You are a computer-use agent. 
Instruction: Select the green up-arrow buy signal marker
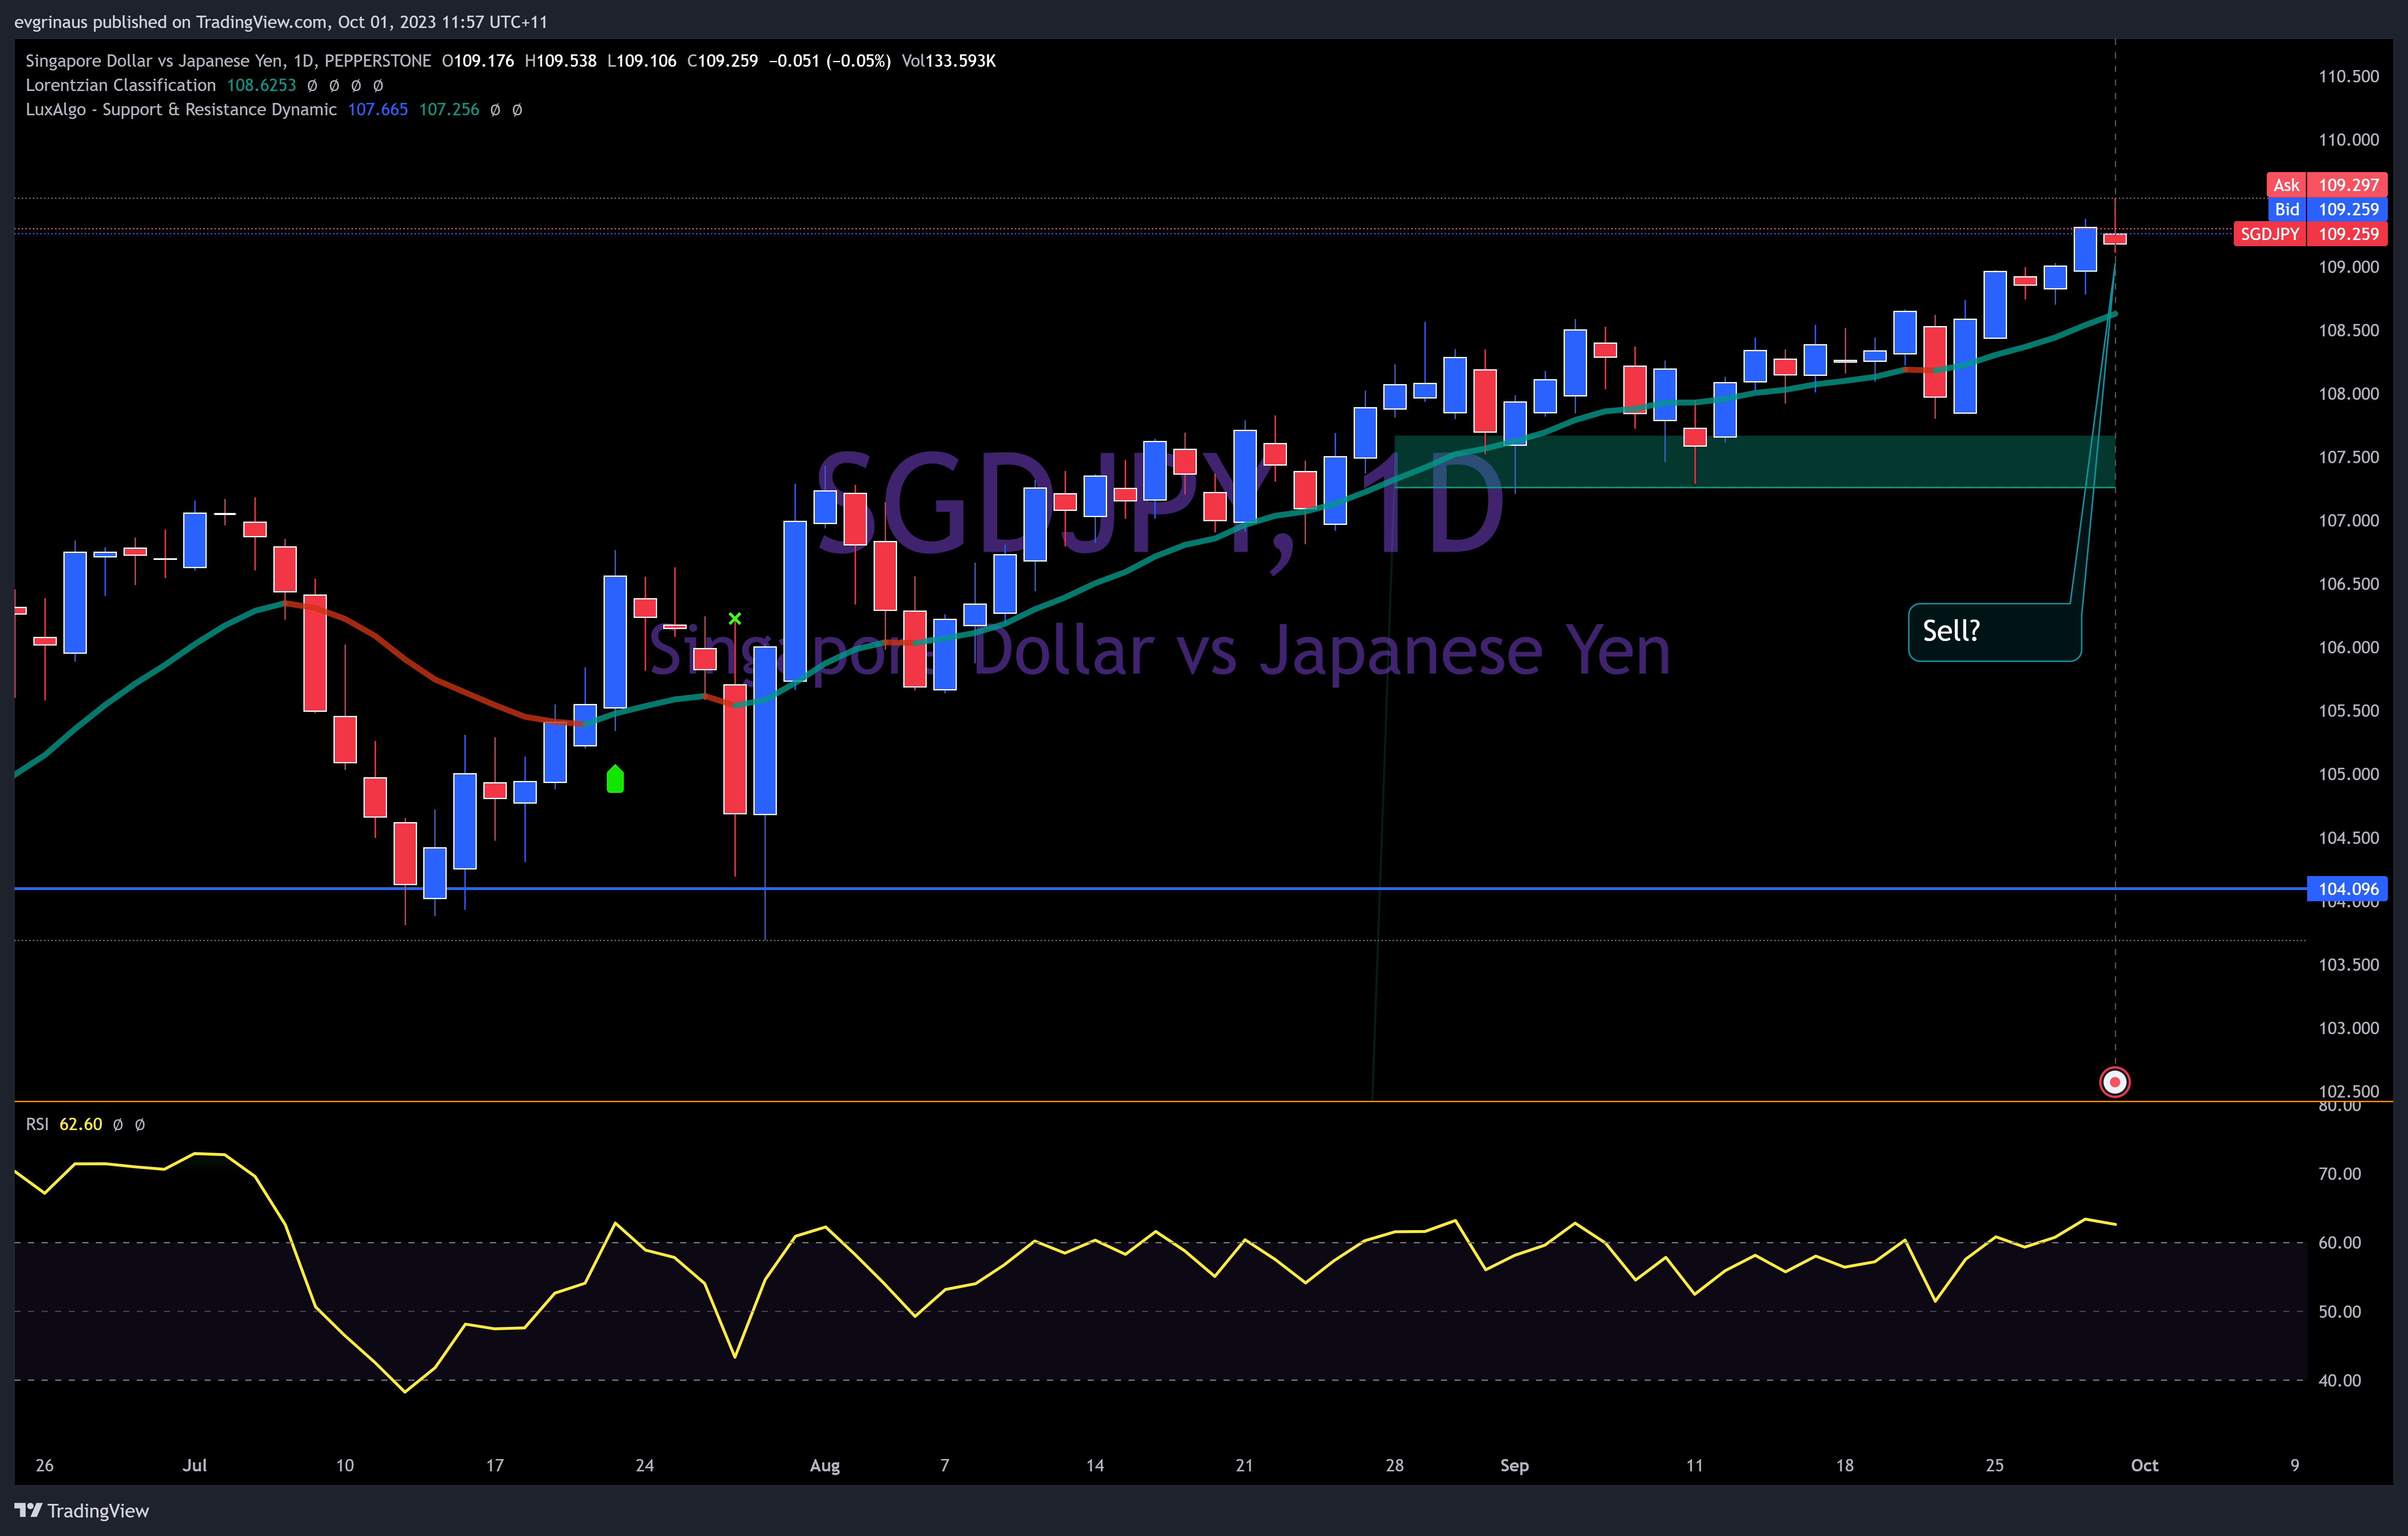tap(615, 778)
